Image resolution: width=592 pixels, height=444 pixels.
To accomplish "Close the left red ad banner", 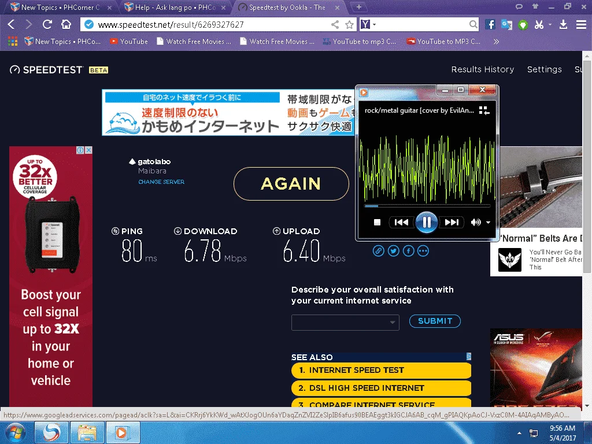I will click(88, 150).
